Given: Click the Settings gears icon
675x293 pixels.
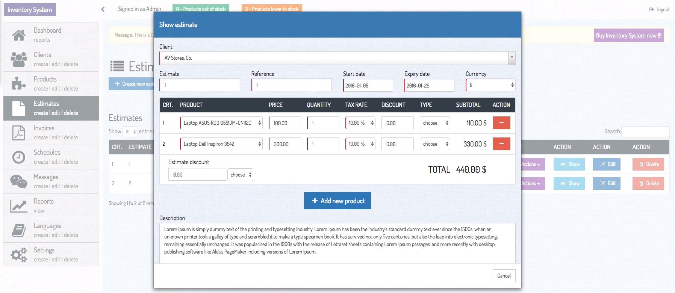Looking at the screenshot, I should (x=18, y=255).
